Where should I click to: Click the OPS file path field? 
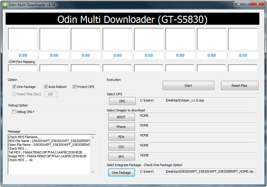197,101
